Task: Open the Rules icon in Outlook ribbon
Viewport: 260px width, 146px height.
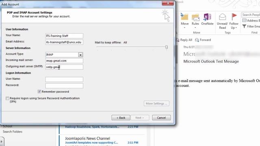Action: click(195, 17)
